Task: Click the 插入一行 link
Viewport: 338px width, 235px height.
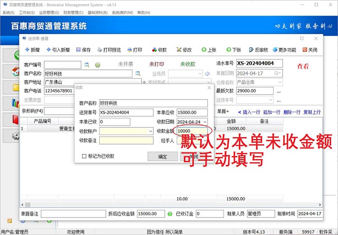Action: tap(251, 112)
